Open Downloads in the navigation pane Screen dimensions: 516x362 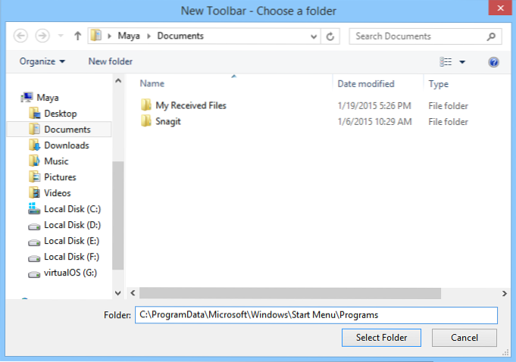67,145
